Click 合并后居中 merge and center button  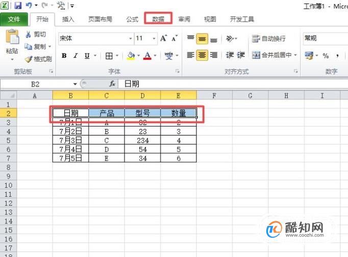click(x=271, y=55)
